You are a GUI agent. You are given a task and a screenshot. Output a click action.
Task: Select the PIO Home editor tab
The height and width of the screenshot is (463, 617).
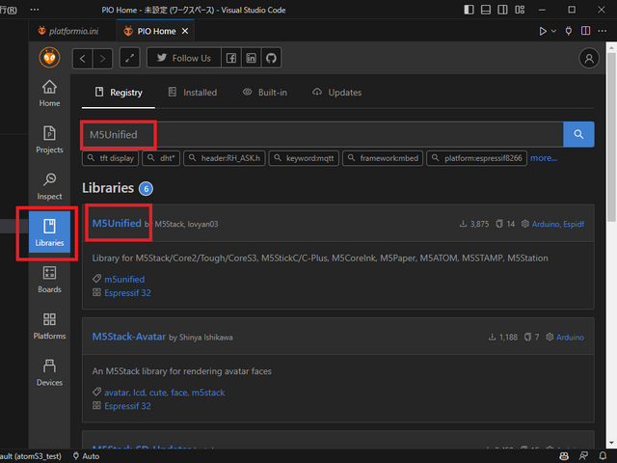156,31
